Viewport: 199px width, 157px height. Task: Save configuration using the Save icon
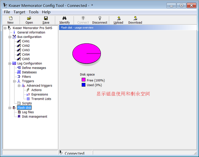46,18
